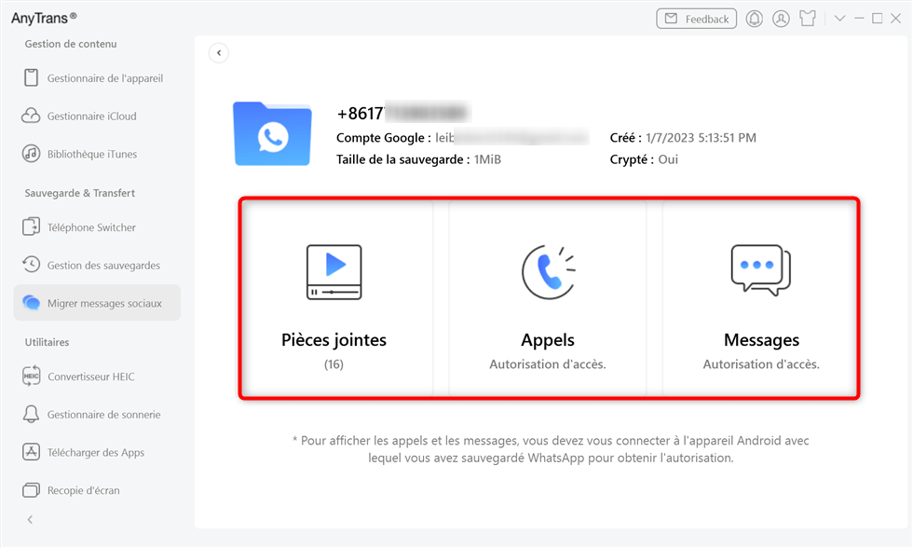Image resolution: width=913 pixels, height=548 pixels.
Task: Open Télécharger des Apps
Action: click(97, 452)
